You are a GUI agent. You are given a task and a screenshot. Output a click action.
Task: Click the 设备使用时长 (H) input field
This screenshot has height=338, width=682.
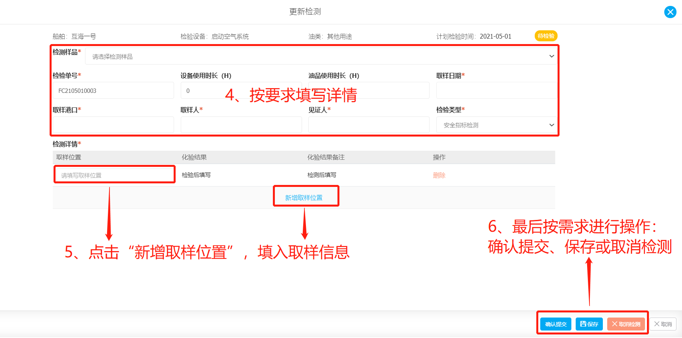(241, 91)
